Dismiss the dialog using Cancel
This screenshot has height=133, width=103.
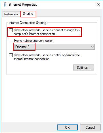[90, 127]
